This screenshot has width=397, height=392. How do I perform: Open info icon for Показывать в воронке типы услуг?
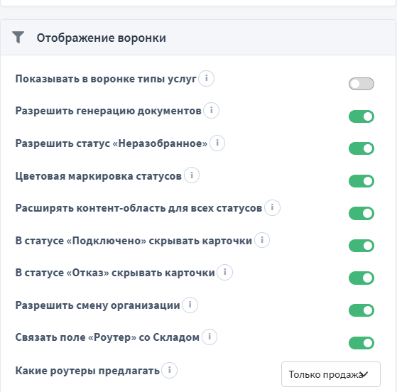(x=207, y=79)
